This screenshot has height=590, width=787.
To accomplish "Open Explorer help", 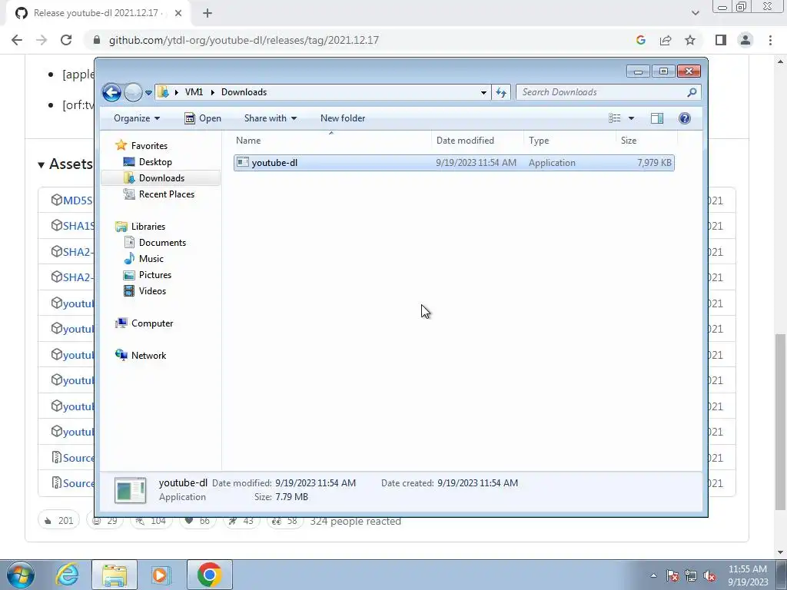I will pyautogui.click(x=685, y=118).
